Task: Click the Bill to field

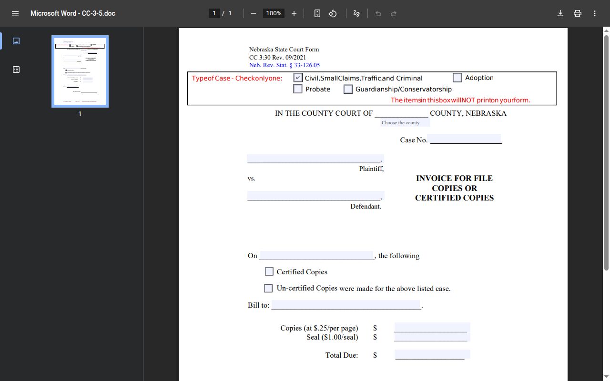Action: (346, 305)
